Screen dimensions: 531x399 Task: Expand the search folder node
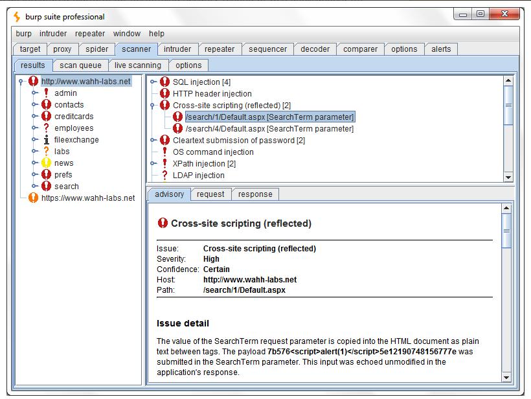[x=34, y=187]
